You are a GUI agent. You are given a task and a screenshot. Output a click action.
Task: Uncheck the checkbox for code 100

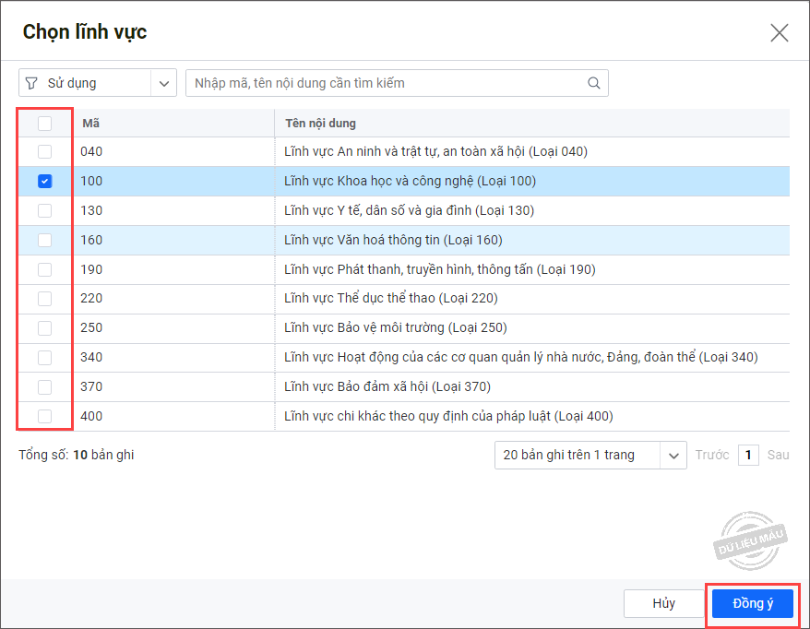tap(44, 182)
